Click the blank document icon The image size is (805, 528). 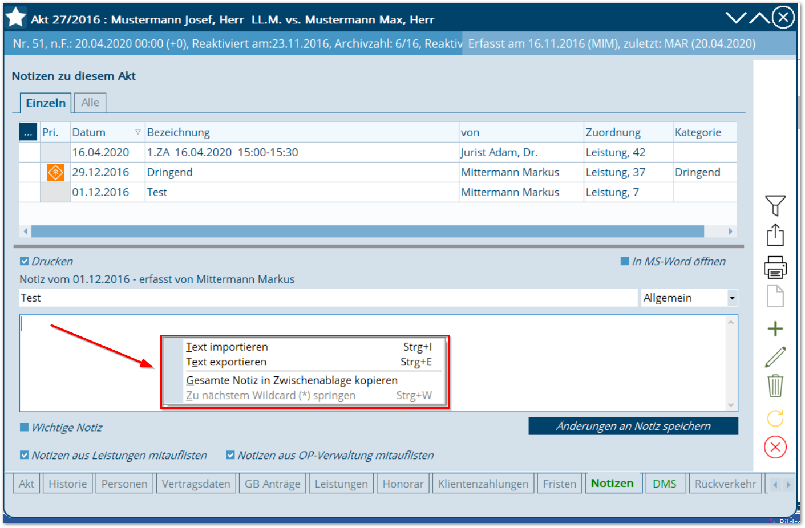pyautogui.click(x=775, y=296)
